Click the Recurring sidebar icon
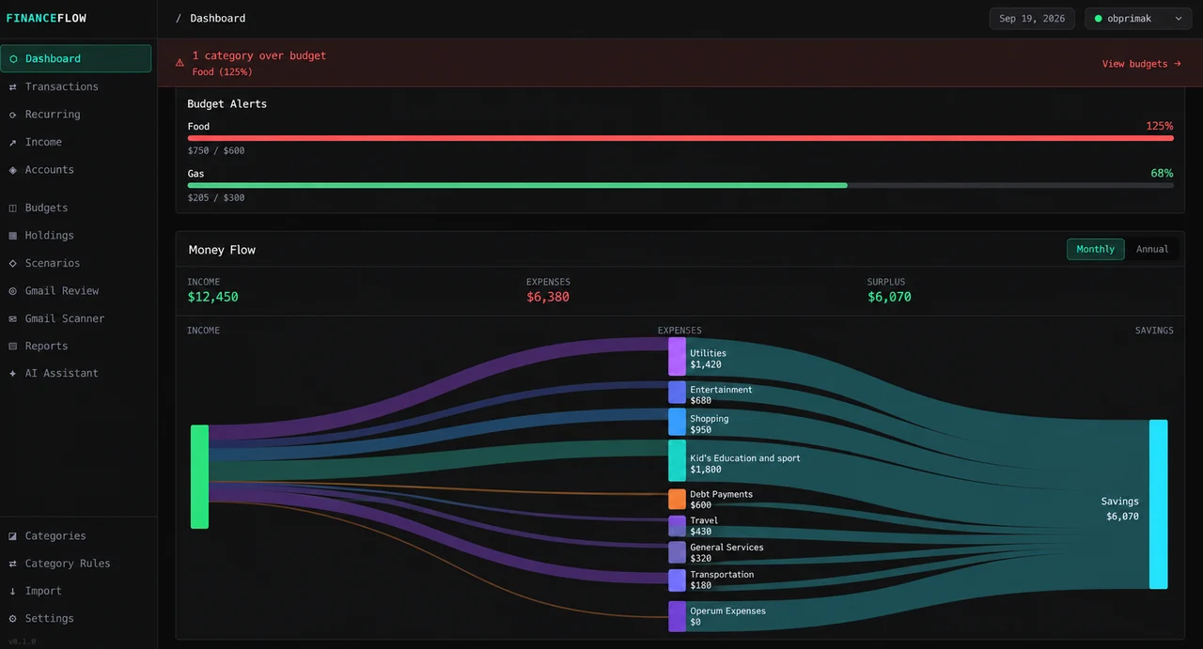This screenshot has width=1203, height=649. click(13, 115)
